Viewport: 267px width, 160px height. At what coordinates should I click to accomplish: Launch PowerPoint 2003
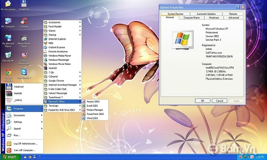point(95,114)
